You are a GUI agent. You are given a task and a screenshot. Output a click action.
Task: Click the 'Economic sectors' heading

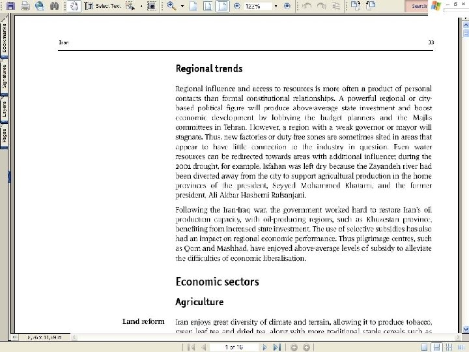(x=217, y=282)
